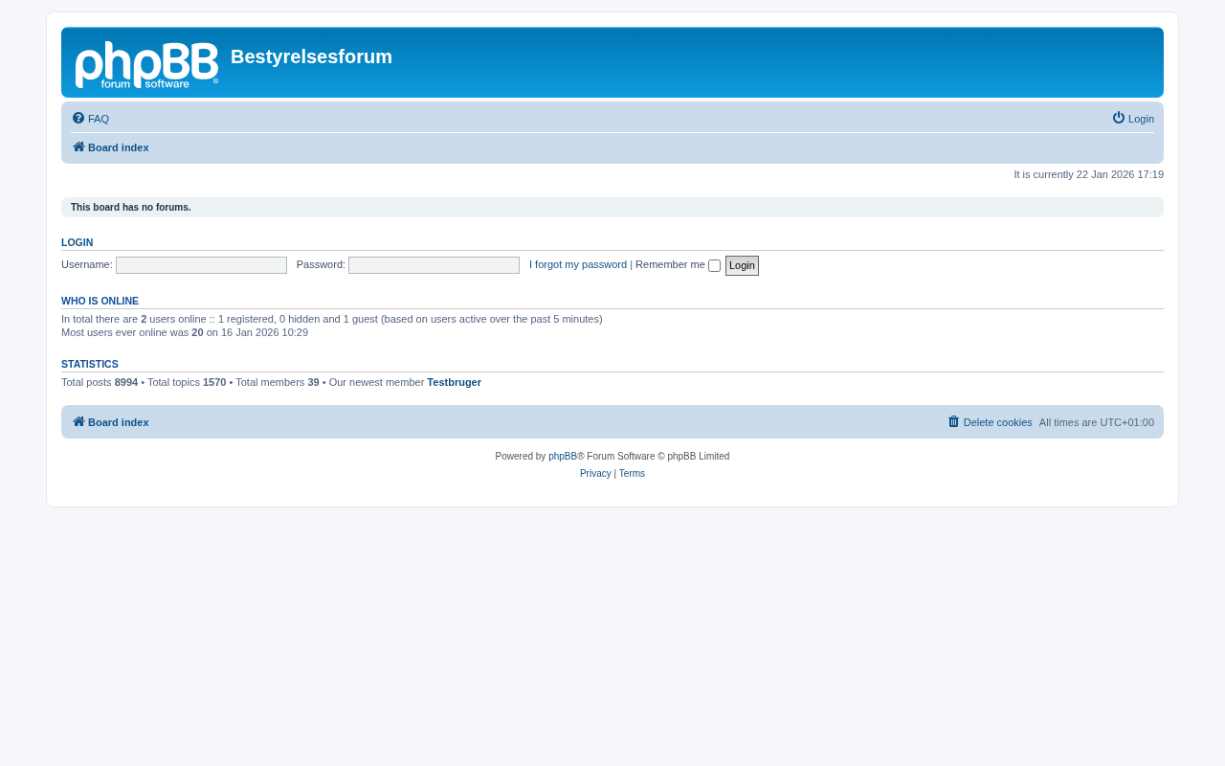
Task: Follow the phpBB link in footer
Action: click(x=563, y=457)
